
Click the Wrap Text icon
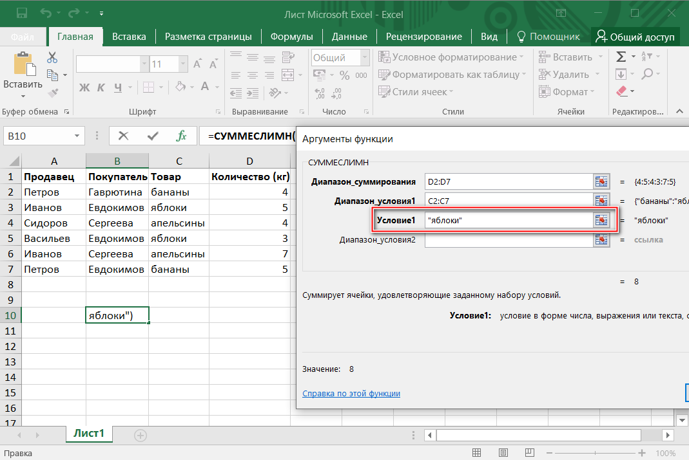point(288,57)
